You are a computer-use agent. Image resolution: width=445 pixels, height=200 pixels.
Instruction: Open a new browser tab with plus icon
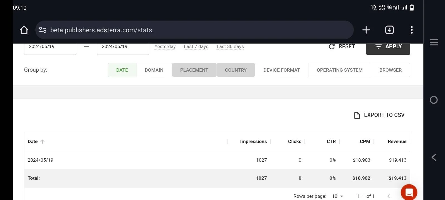[x=366, y=30]
